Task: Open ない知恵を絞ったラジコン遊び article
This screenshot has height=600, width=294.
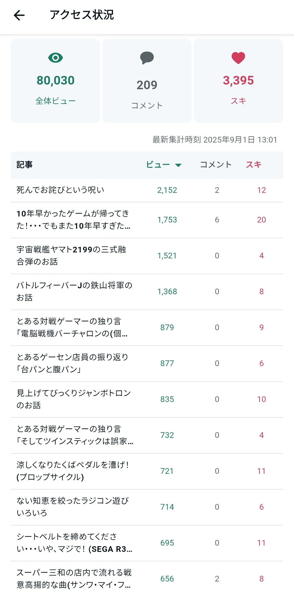Action: click(147, 507)
